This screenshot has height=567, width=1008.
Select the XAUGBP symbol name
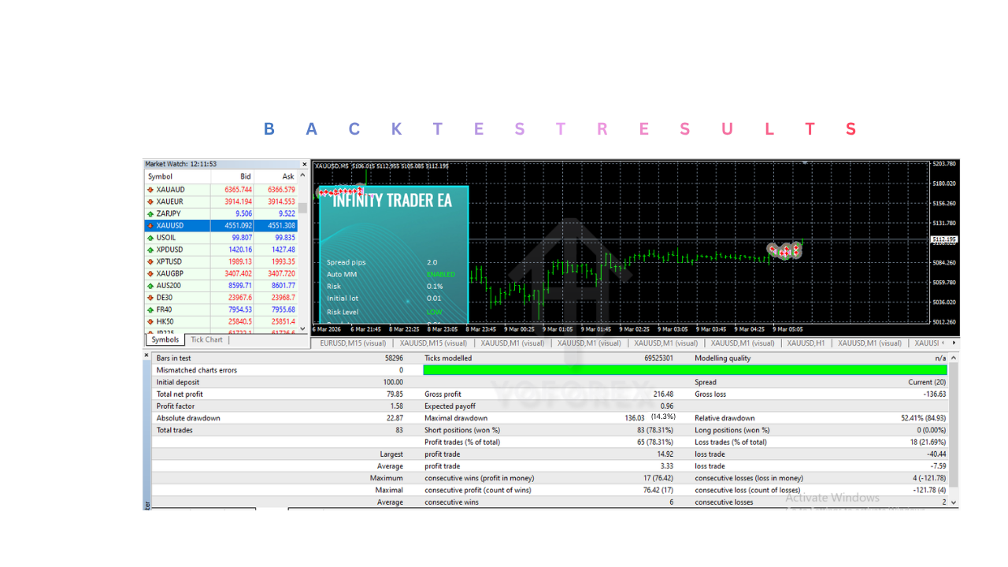170,273
